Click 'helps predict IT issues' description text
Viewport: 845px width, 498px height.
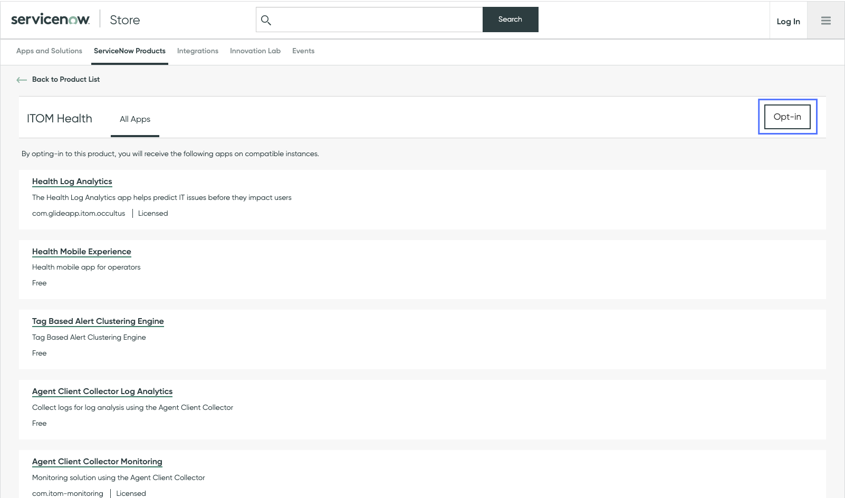coord(162,198)
